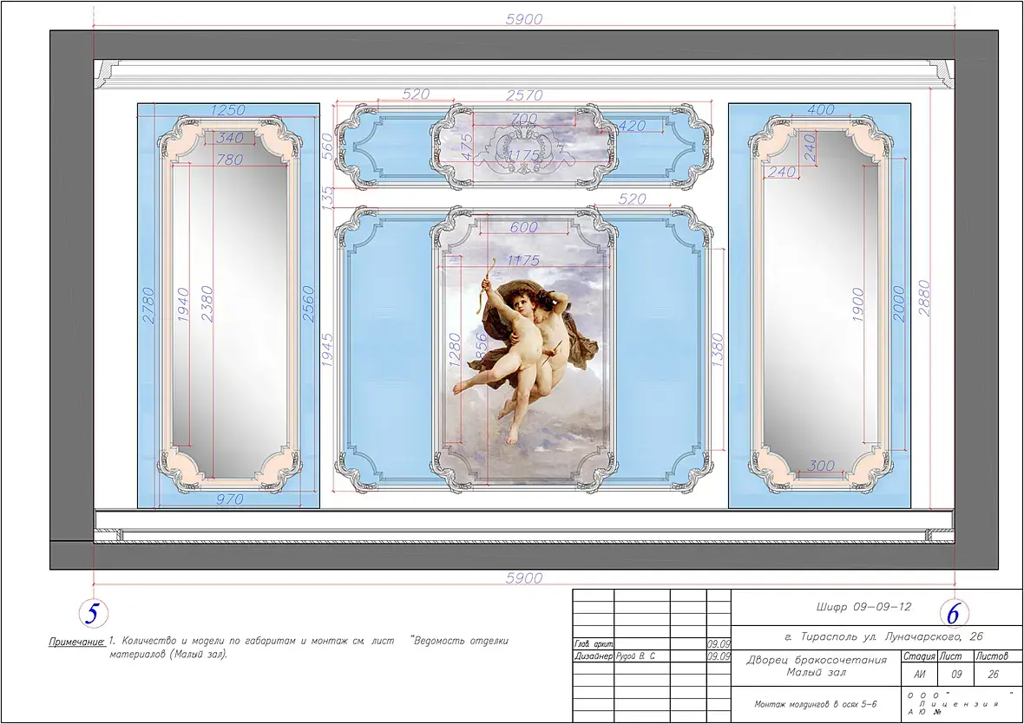
Task: Click the 2880 overall height dimension
Action: click(924, 298)
